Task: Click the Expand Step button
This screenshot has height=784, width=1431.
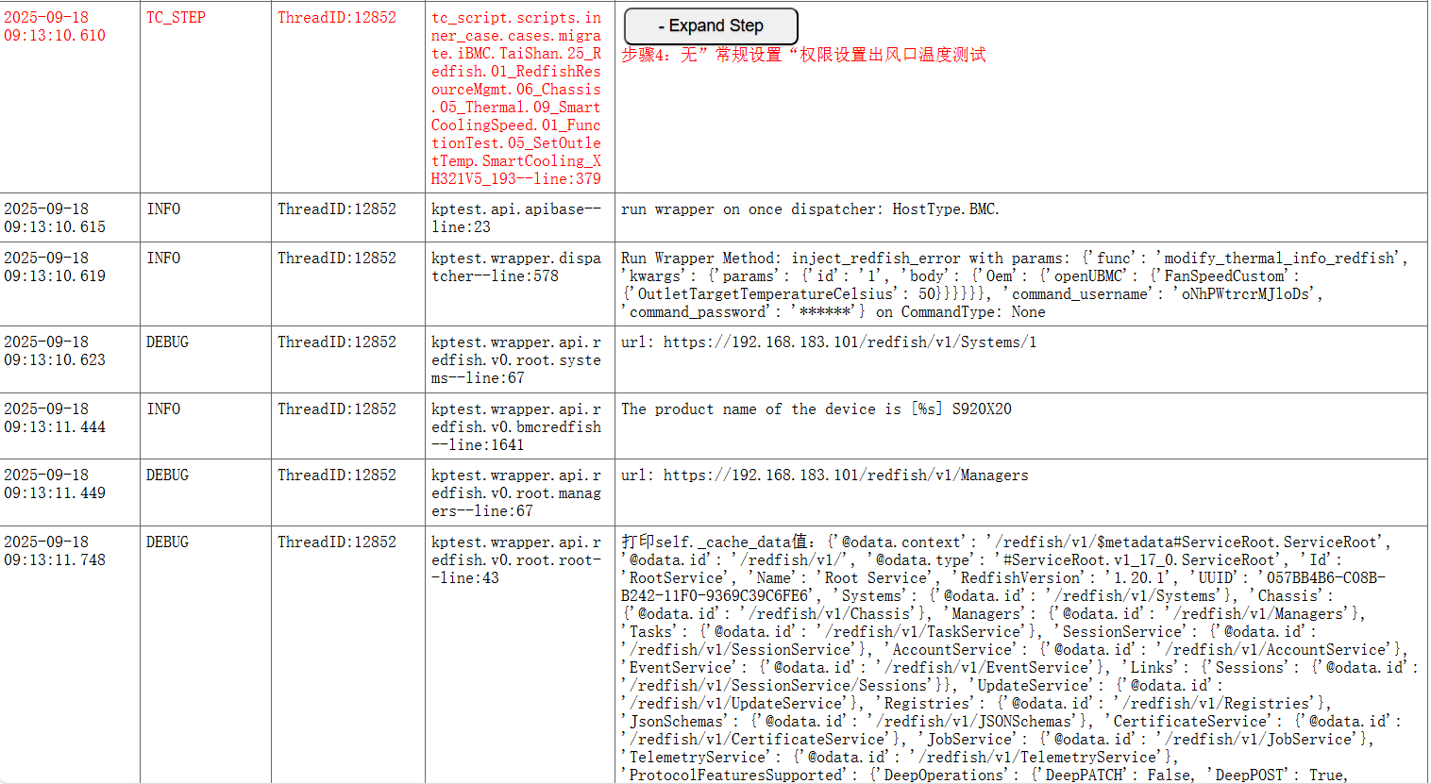Action: [711, 25]
